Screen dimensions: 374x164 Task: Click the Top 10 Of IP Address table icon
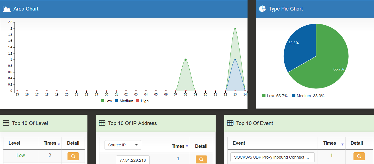[102, 123]
